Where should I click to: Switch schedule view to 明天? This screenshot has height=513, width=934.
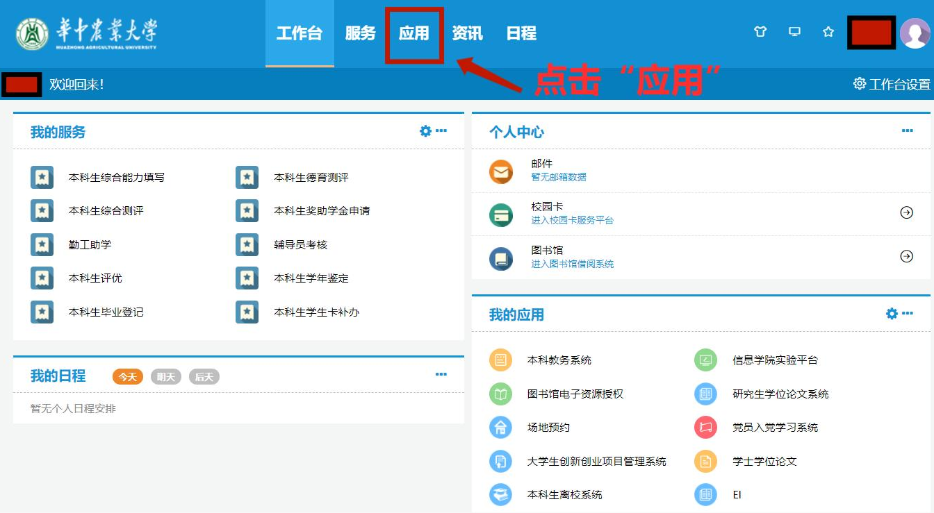click(x=166, y=377)
